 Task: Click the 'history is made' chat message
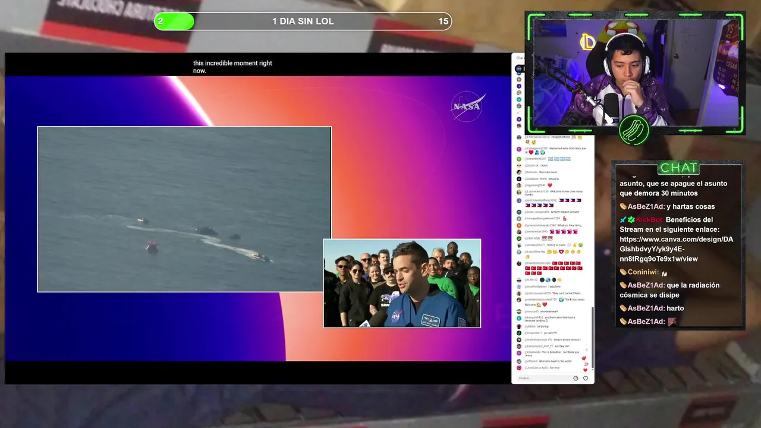[556, 245]
